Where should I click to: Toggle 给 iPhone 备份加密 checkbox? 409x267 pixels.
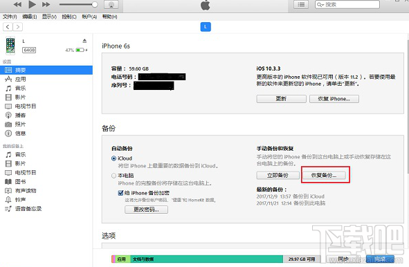click(x=120, y=193)
